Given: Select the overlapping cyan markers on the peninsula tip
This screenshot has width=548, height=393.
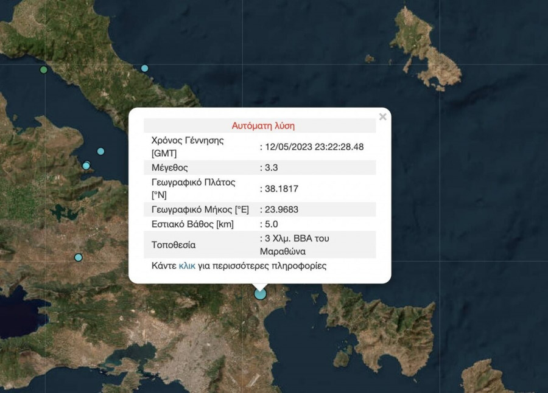Looking at the screenshot, I should point(86,165).
